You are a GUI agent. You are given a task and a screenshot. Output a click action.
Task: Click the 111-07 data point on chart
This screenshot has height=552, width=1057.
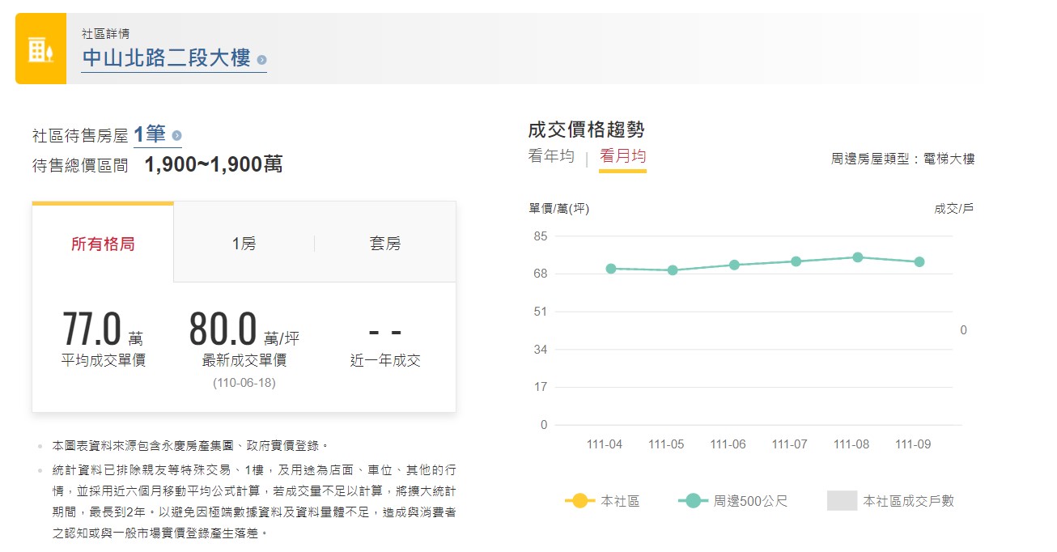[796, 261]
